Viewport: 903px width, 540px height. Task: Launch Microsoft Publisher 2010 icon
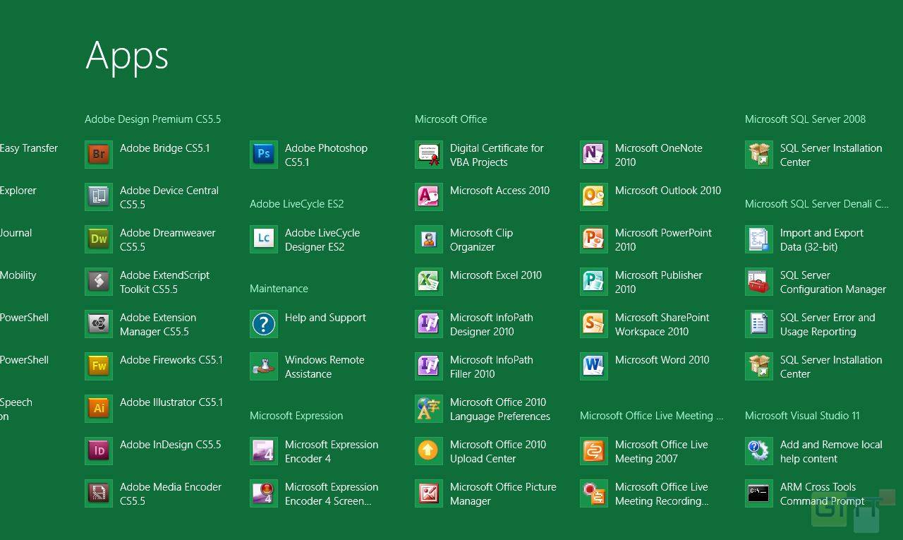(x=594, y=282)
